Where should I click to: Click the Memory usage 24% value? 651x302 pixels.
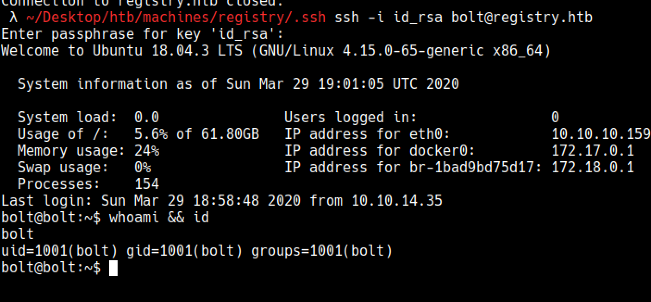click(x=147, y=151)
